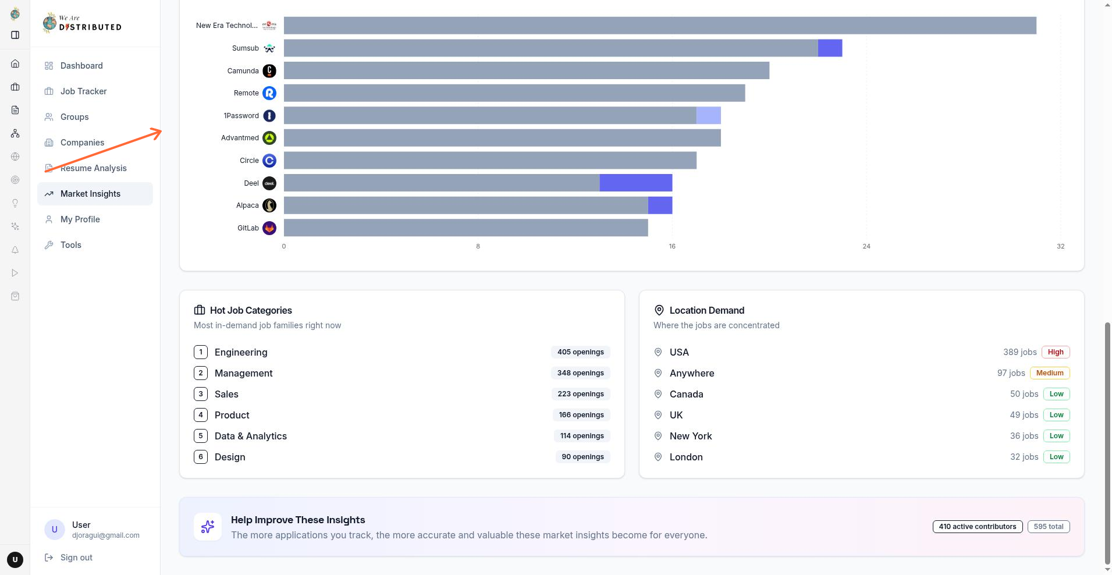Open Tools in the sidebar
Screen dimensions: 1112x575
(95, 245)
